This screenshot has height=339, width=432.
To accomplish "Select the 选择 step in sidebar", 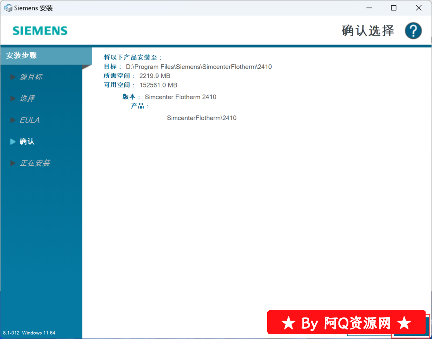I will (x=27, y=99).
